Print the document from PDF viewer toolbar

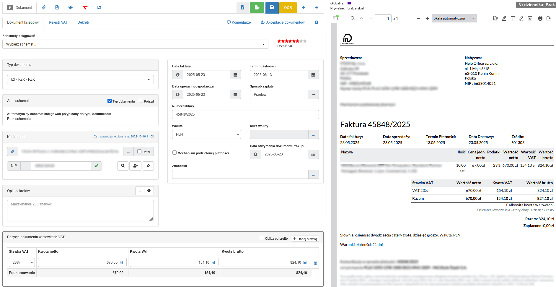(540, 18)
